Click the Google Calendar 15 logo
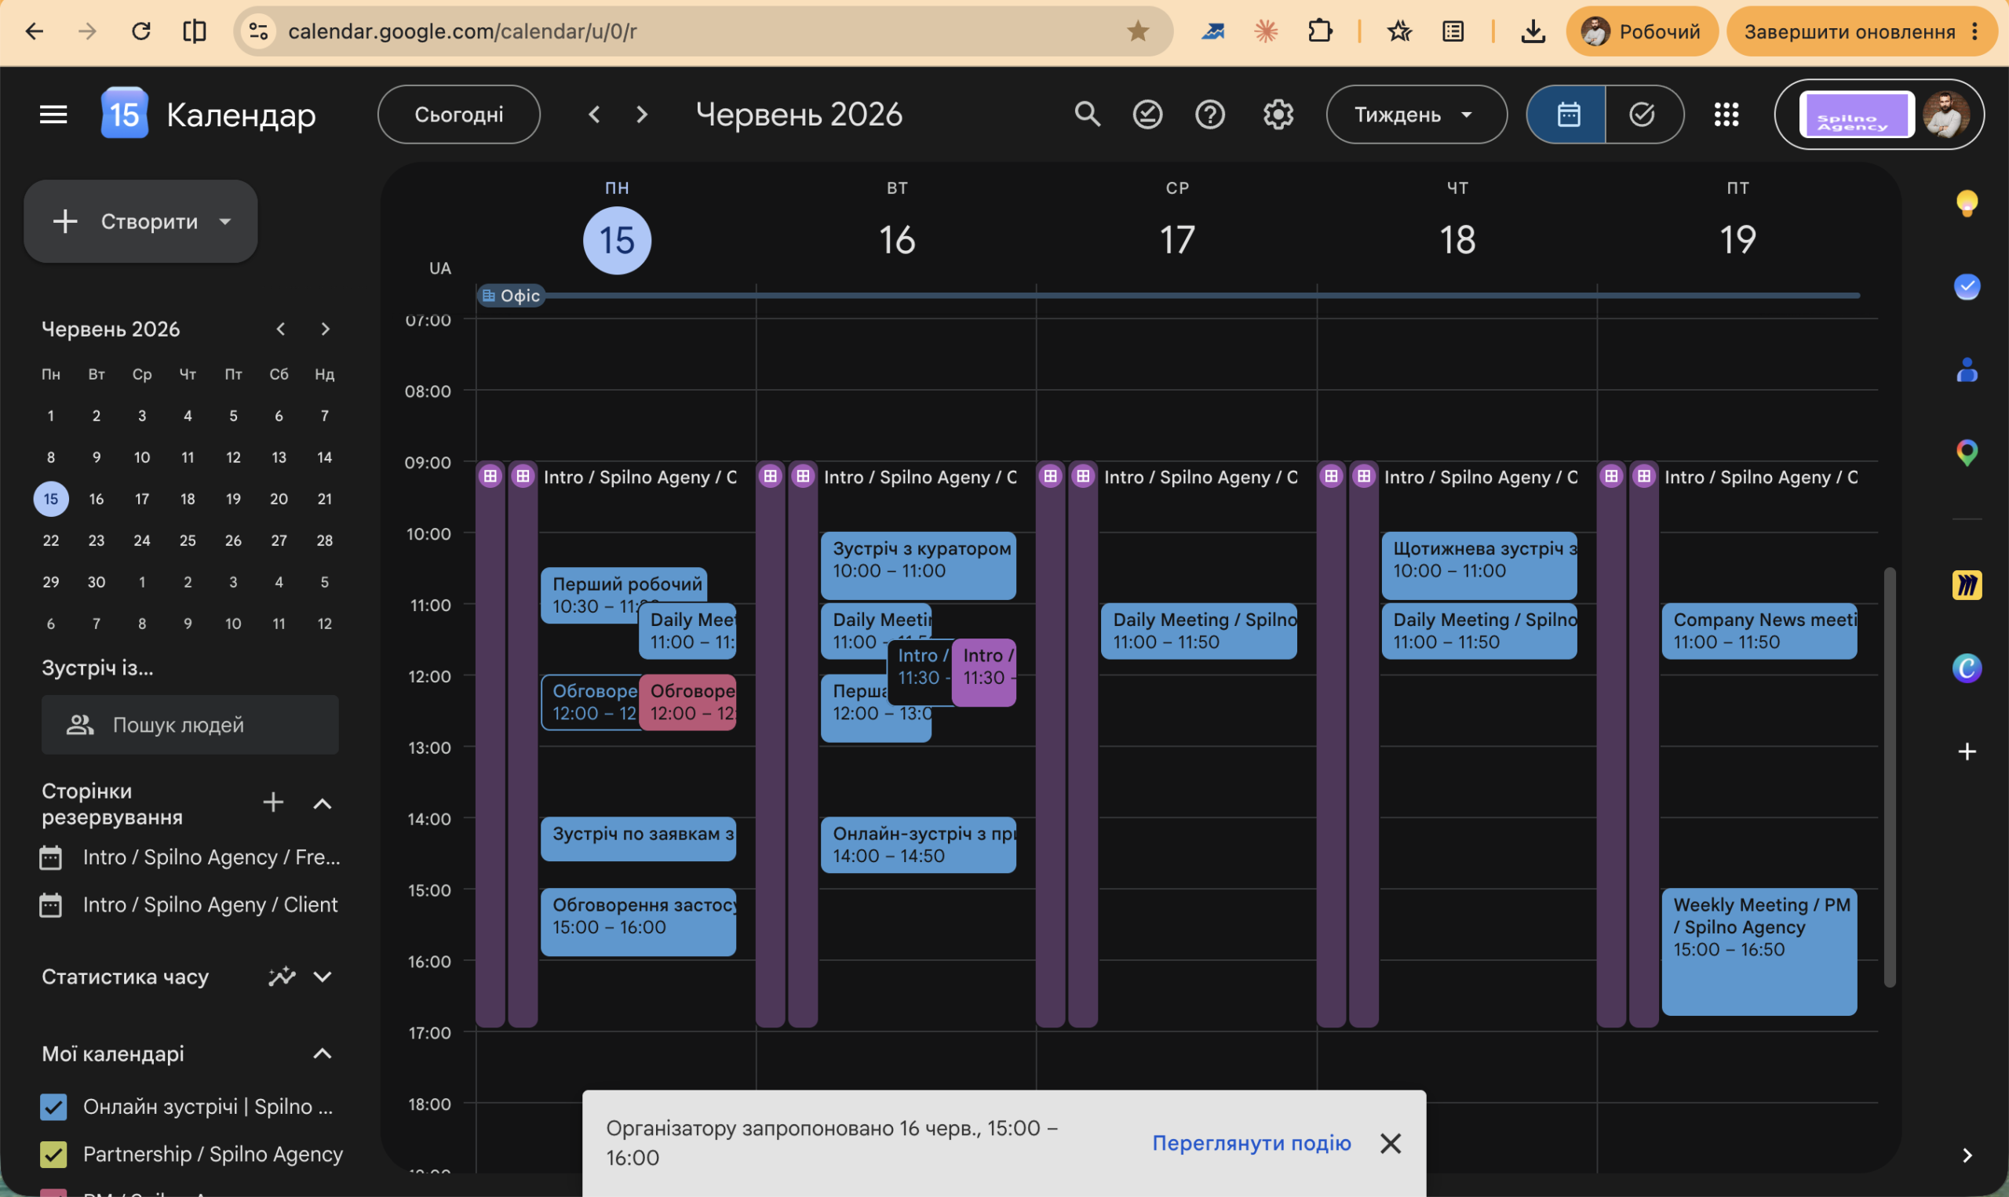The height and width of the screenshot is (1197, 2009). click(x=124, y=114)
